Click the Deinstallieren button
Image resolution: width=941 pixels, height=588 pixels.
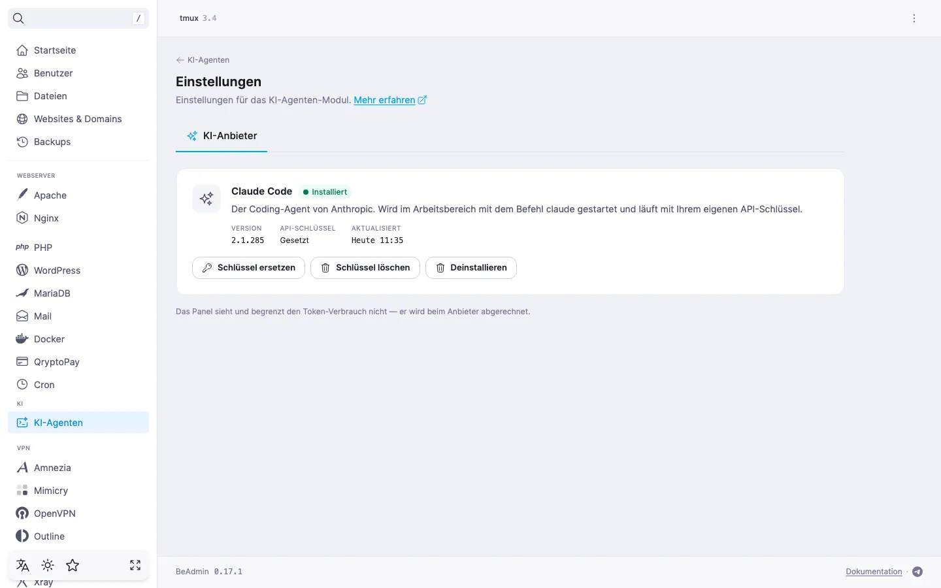pos(471,268)
